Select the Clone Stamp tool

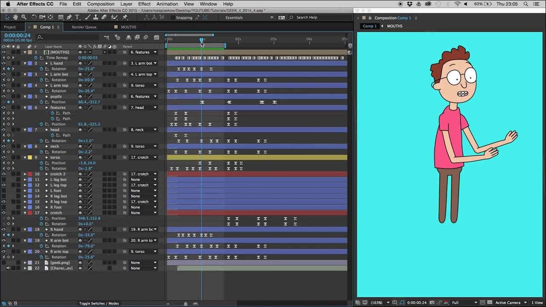tap(96, 17)
